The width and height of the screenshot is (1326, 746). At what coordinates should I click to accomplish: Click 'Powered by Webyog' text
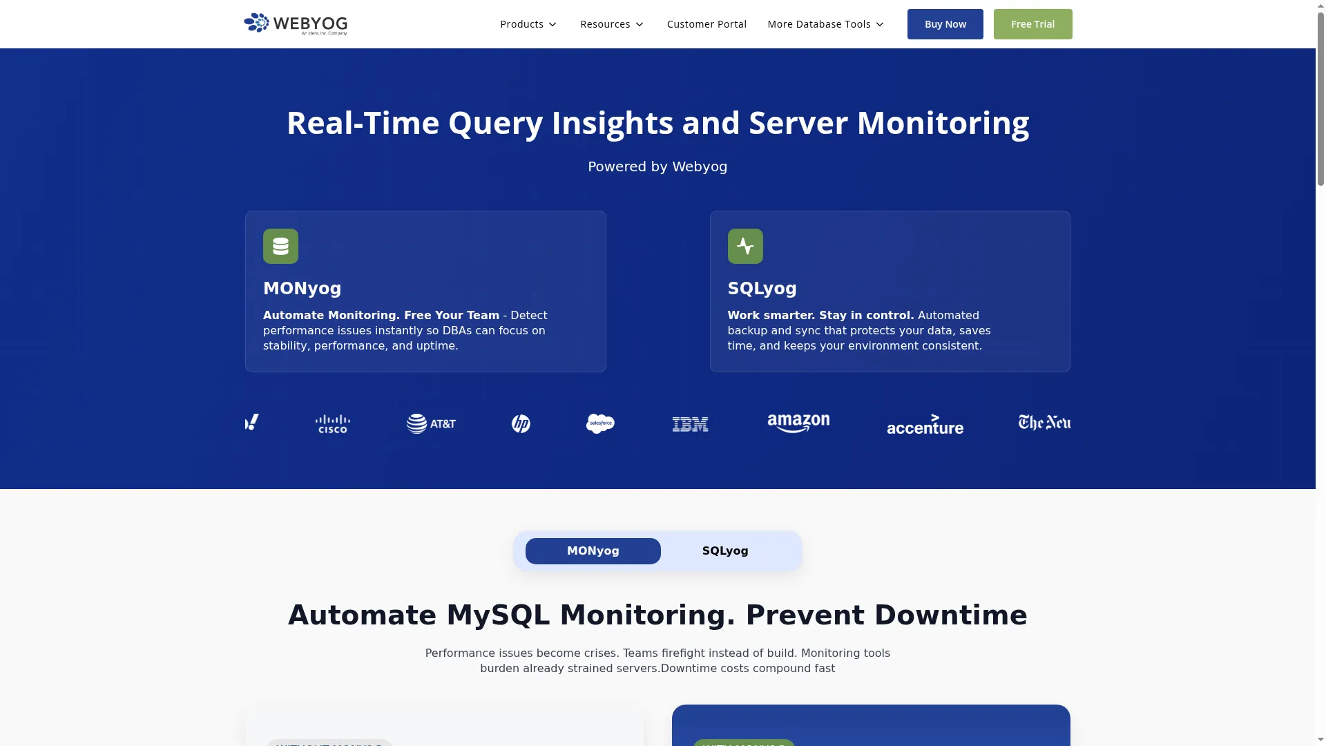coord(657,166)
